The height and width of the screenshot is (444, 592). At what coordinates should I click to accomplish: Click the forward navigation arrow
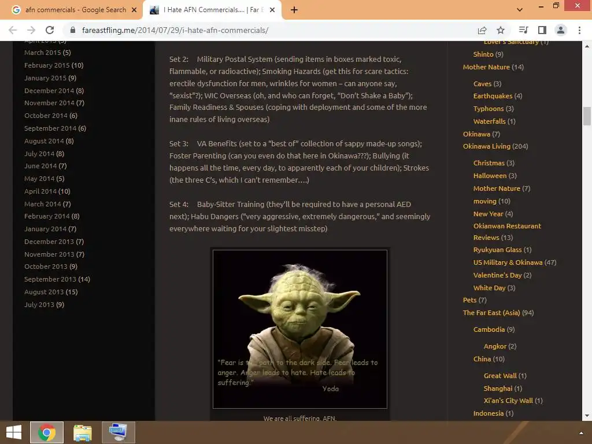pyautogui.click(x=31, y=30)
